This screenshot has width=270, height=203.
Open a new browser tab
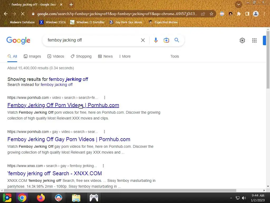tap(71, 4)
